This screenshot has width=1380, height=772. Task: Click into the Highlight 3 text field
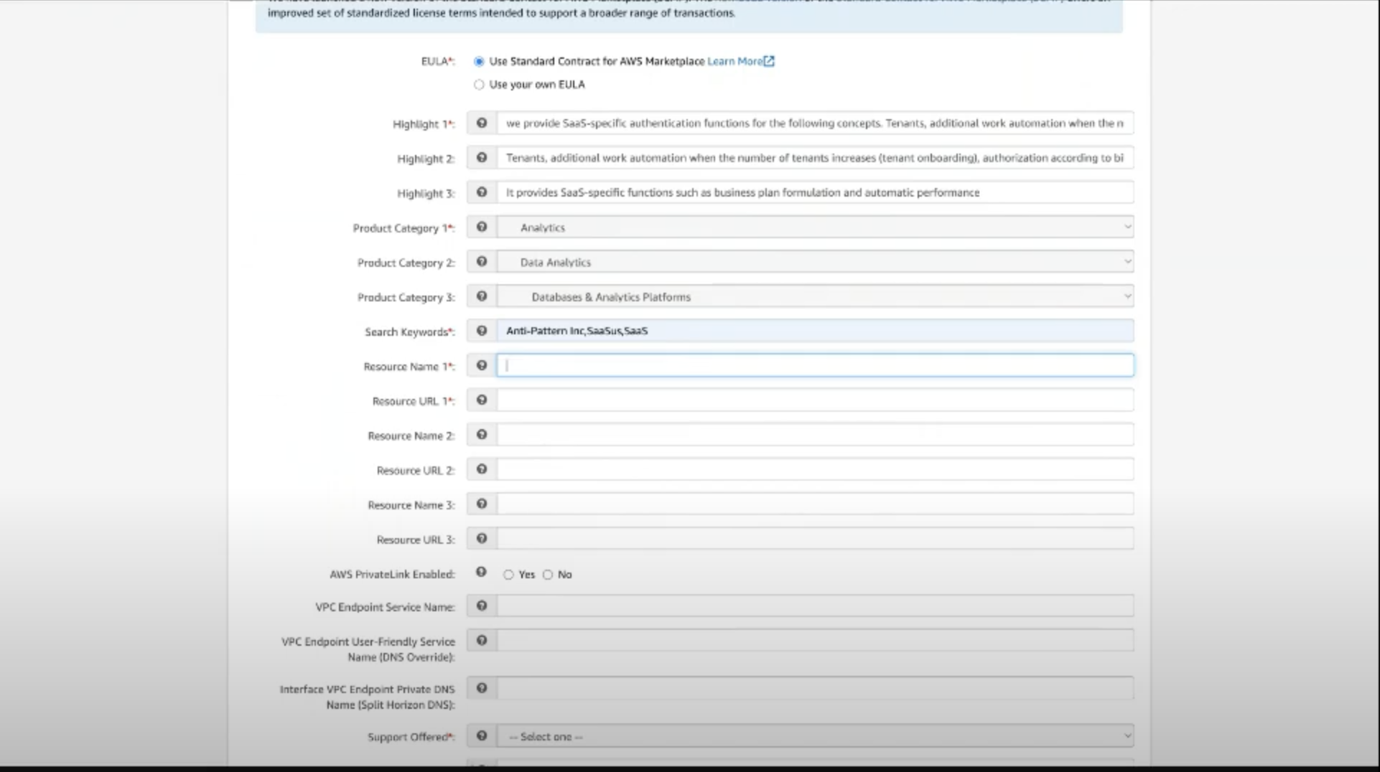coord(815,192)
